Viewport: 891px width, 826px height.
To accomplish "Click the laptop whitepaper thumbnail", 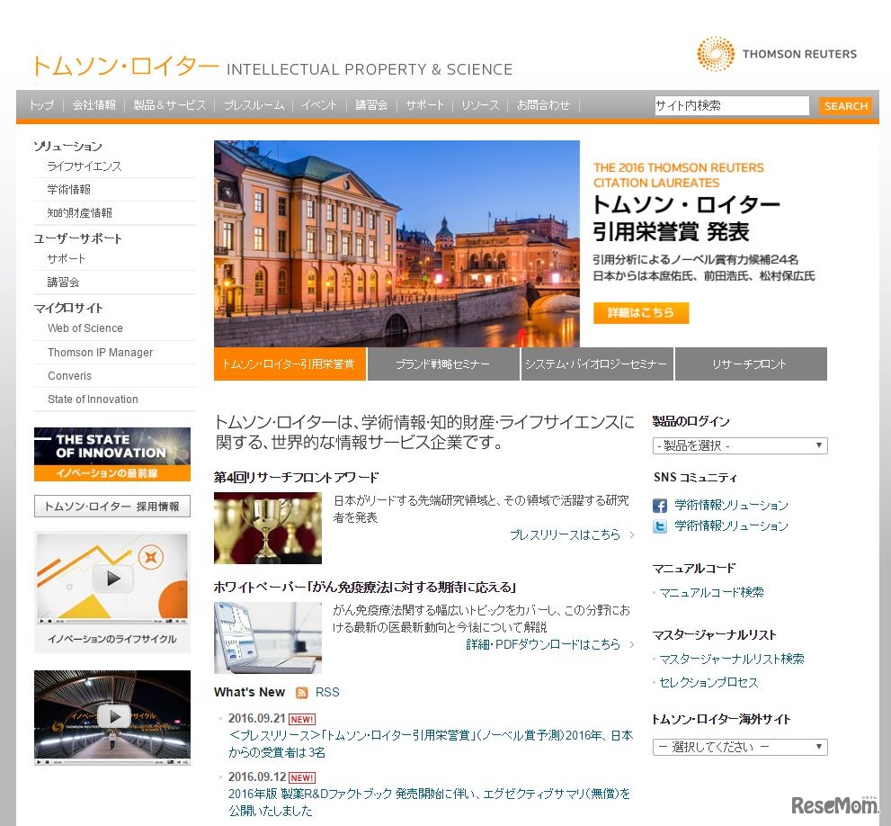I will [268, 638].
